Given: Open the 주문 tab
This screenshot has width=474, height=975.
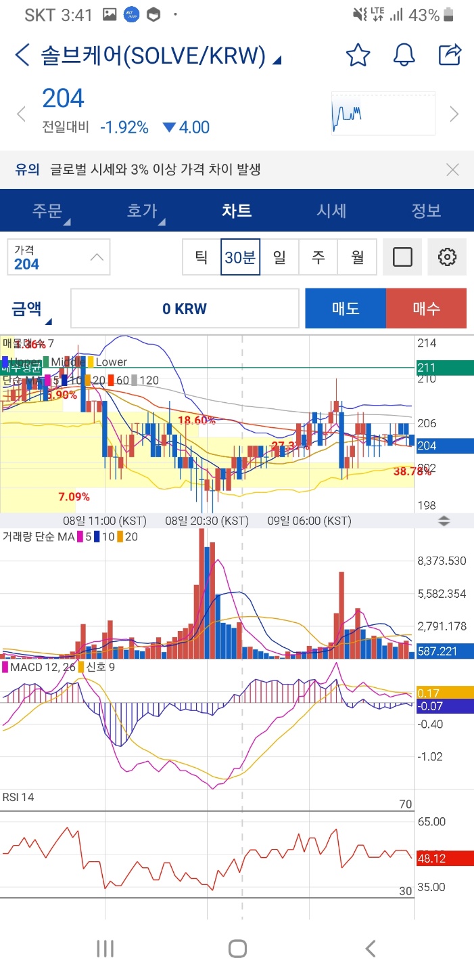Looking at the screenshot, I should point(47,211).
